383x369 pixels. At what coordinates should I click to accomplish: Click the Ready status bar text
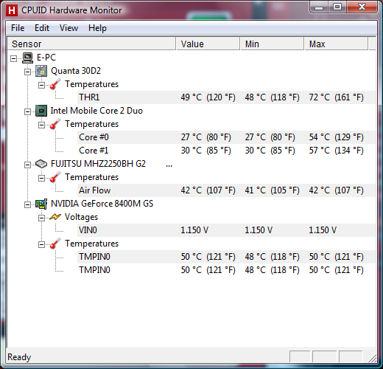point(19,357)
